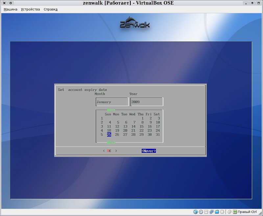The image size is (263, 216).
Task: Click the OK button
Action: coord(110,151)
